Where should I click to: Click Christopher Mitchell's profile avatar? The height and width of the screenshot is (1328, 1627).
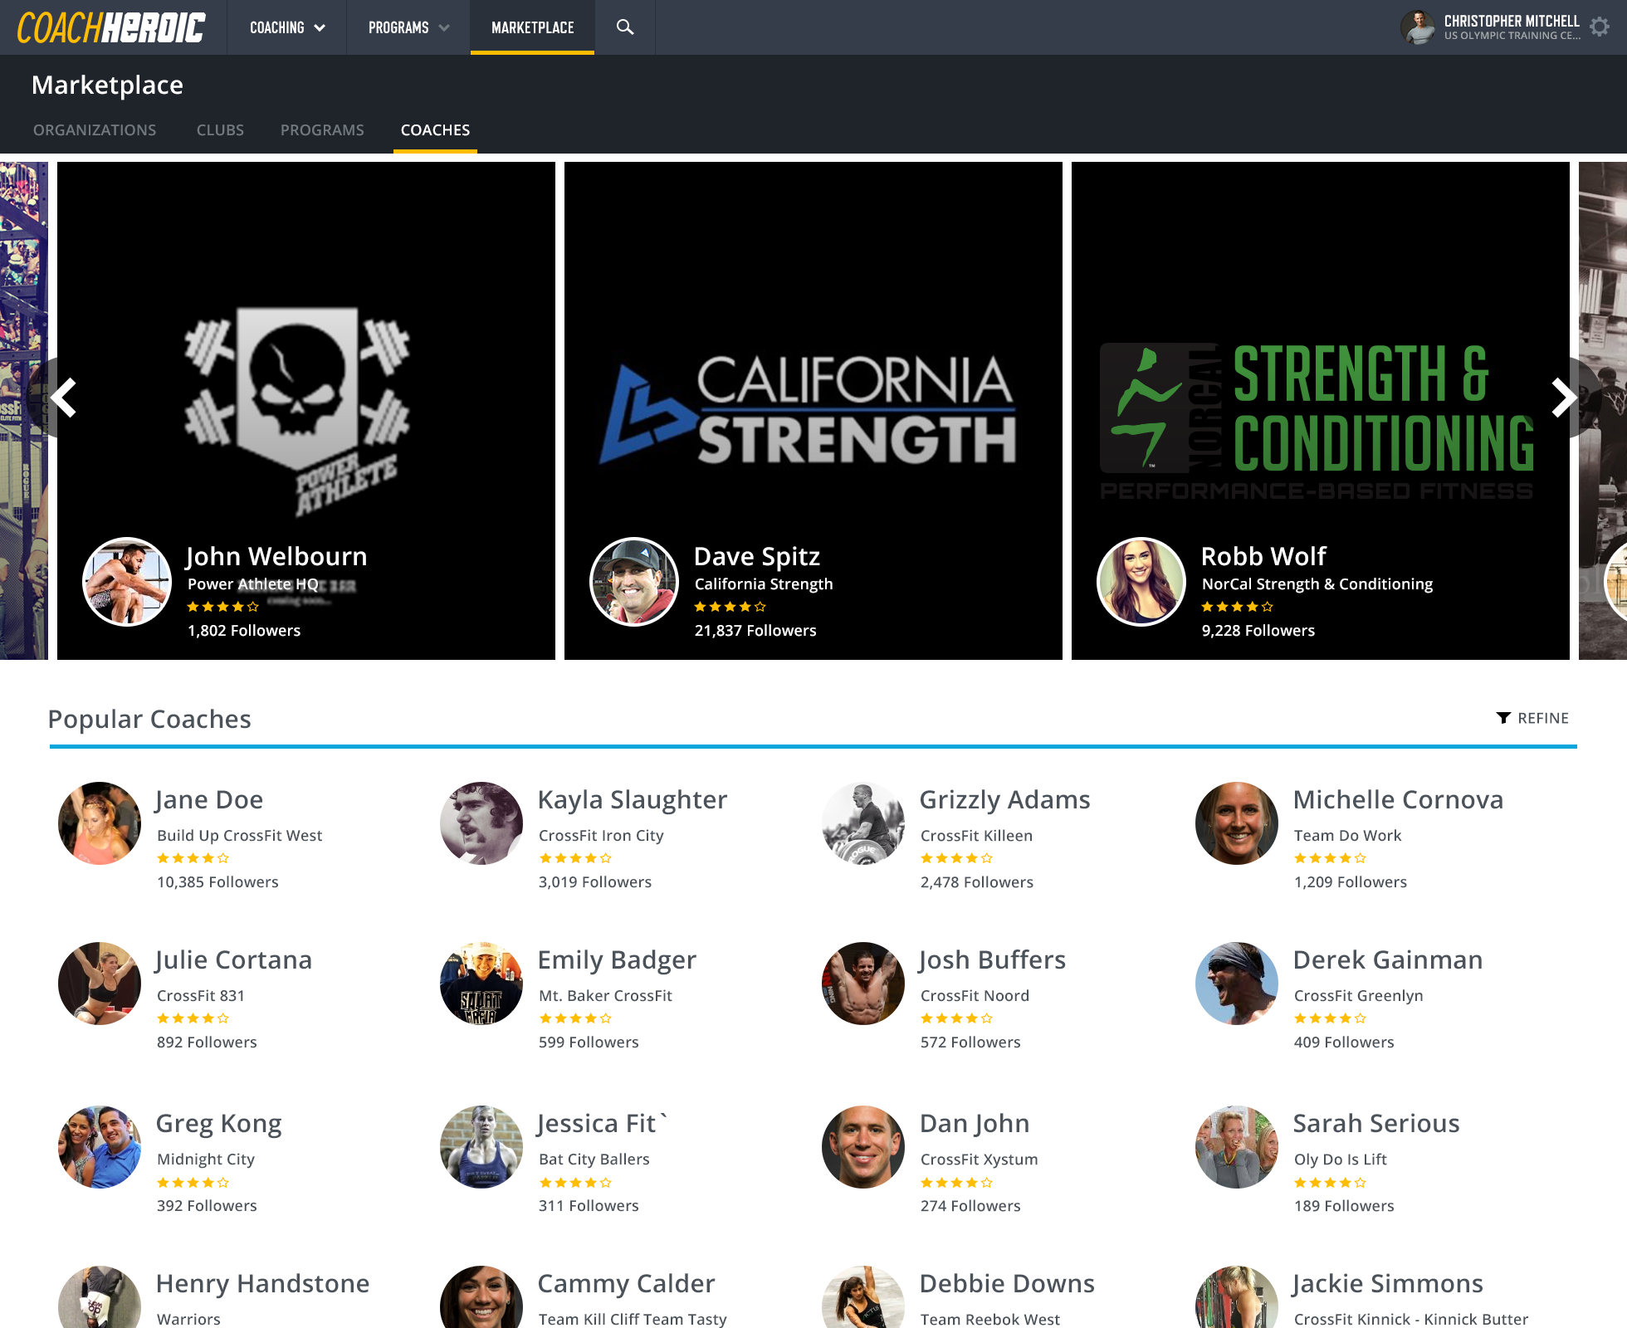pos(1418,27)
